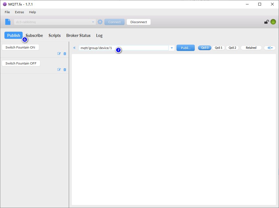Screen dimensions: 279x208
Task: Expand the topic history dropdown arrow
Action: 172,48
